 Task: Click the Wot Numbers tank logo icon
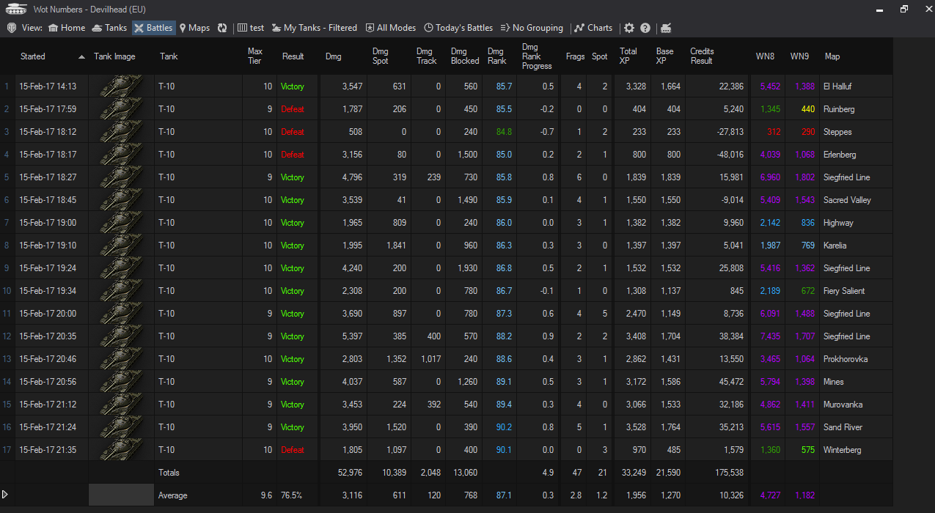(16, 9)
